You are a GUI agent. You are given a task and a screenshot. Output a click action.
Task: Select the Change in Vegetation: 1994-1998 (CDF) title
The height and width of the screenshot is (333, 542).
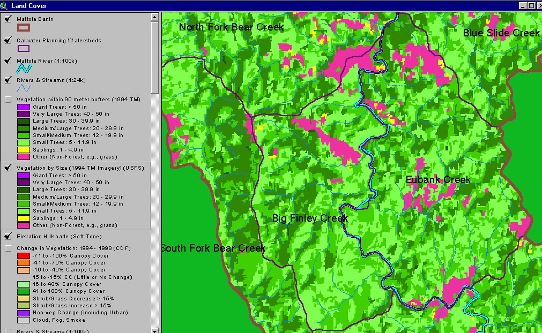pos(73,248)
